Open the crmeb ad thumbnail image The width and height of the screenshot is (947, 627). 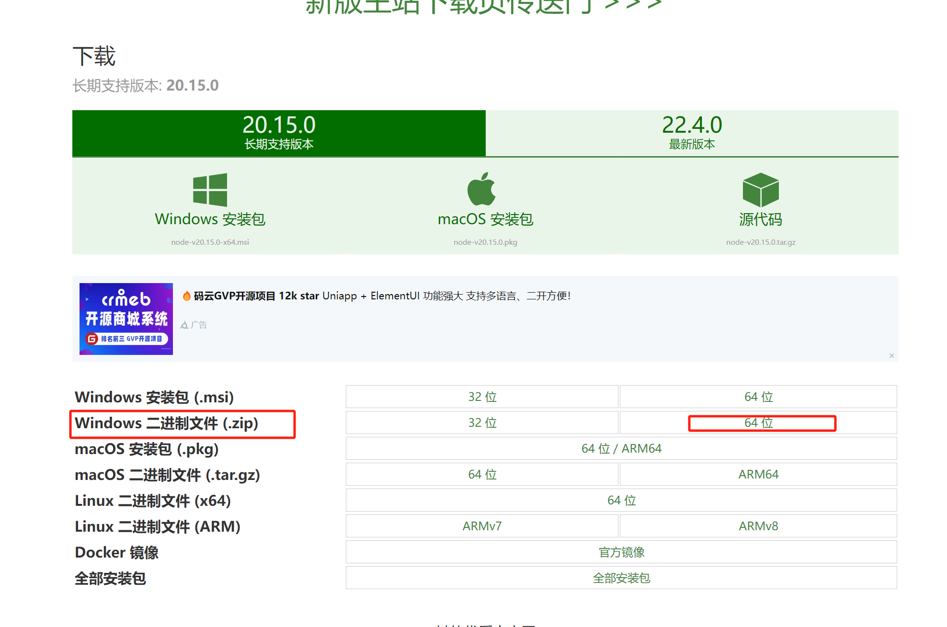click(x=126, y=319)
